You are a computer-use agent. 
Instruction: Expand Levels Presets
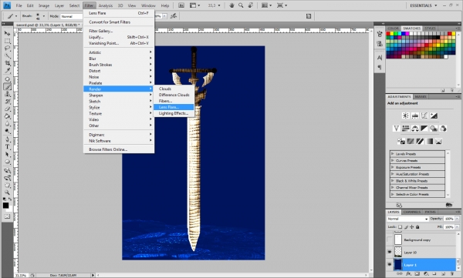[x=393, y=154]
